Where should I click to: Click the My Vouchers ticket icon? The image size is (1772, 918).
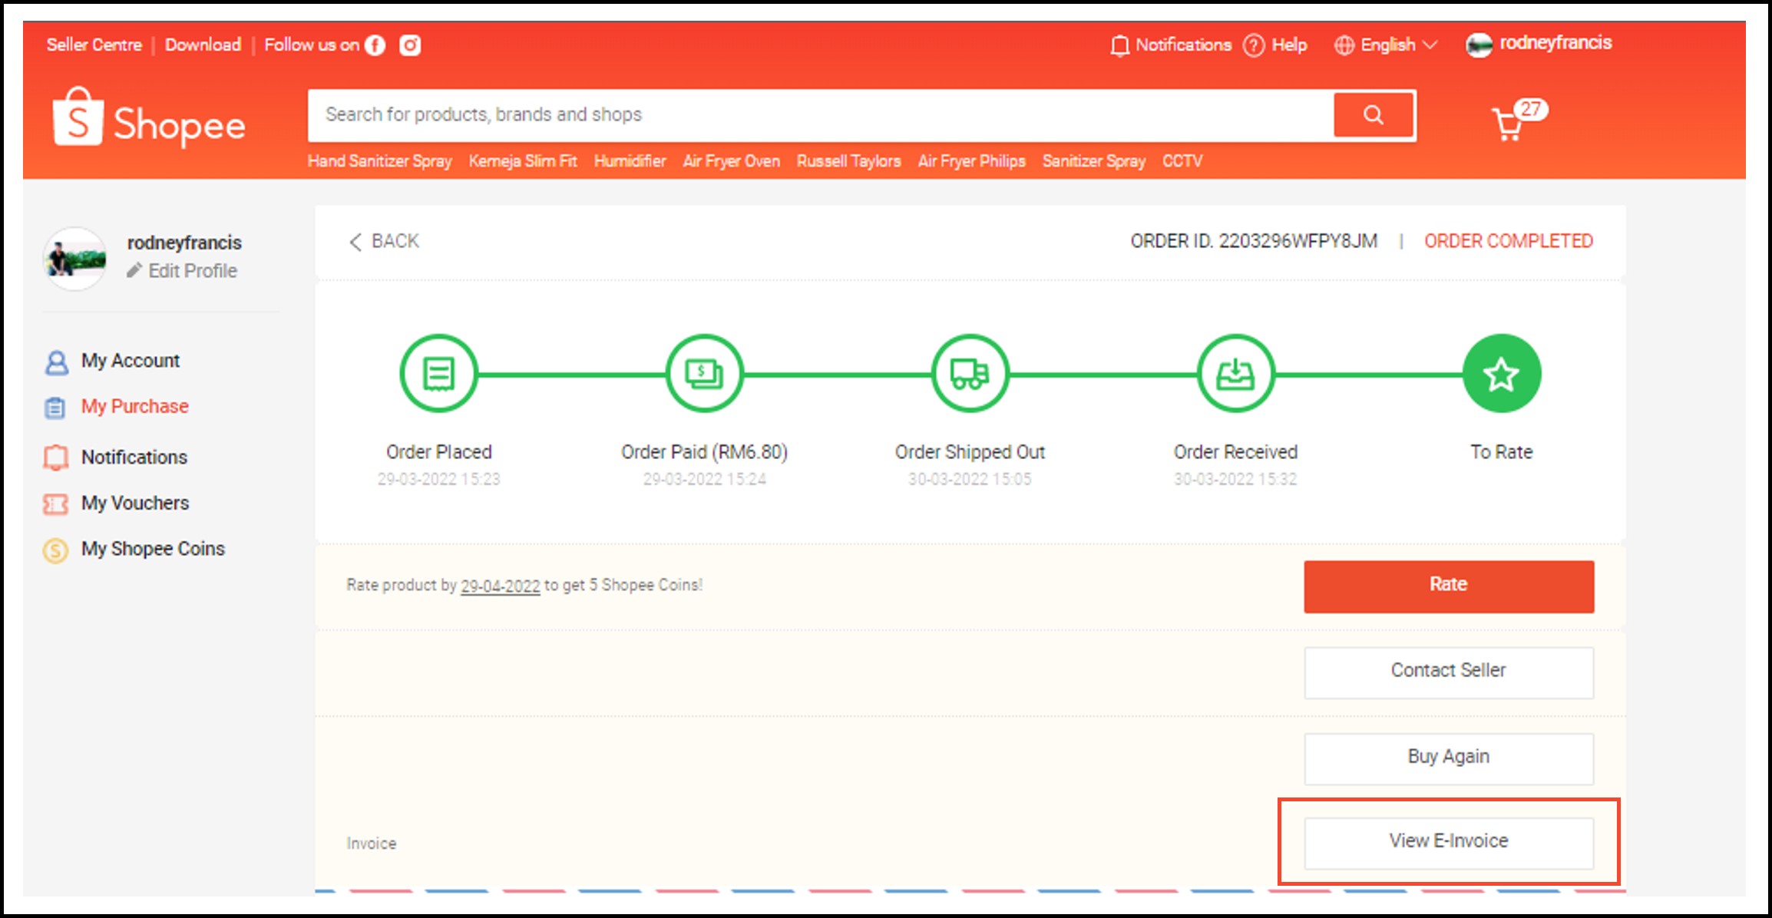[x=55, y=504]
